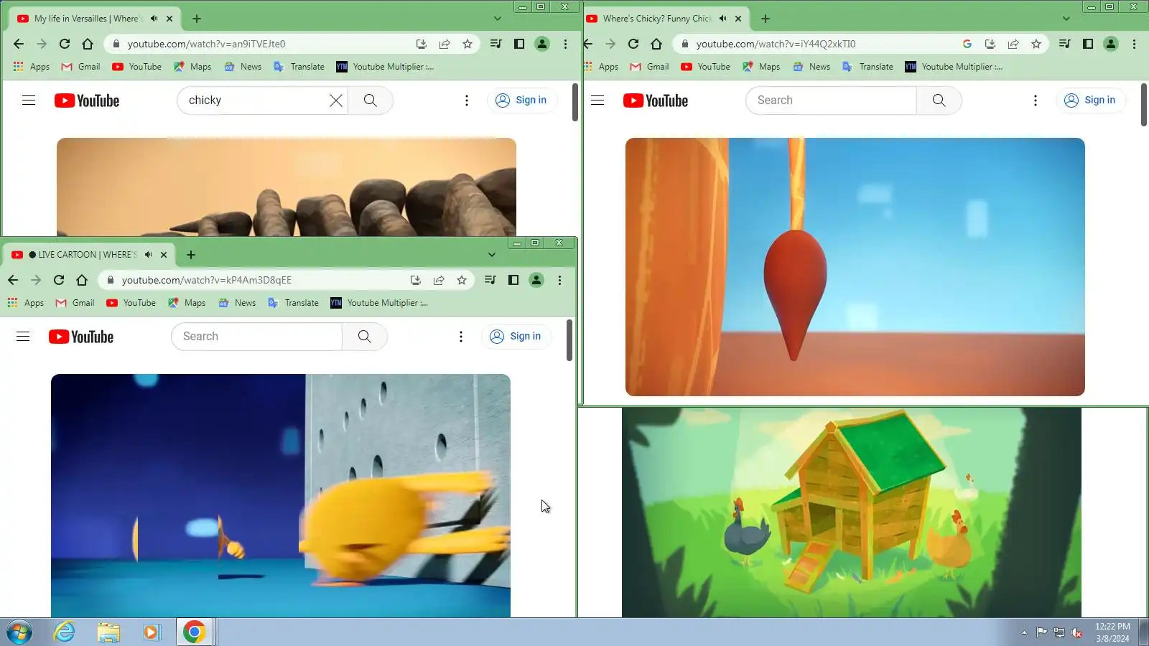Reload page in right Chrome window
1149x646 pixels.
[x=633, y=44]
